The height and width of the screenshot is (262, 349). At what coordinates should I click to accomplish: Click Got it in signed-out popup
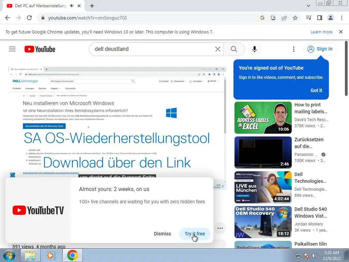(316, 90)
